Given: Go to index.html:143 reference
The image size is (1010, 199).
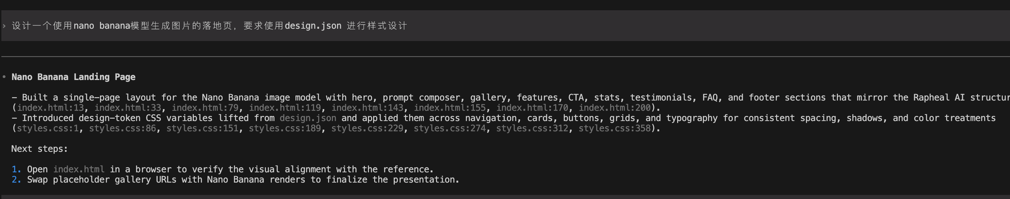Looking at the screenshot, I should tap(367, 108).
